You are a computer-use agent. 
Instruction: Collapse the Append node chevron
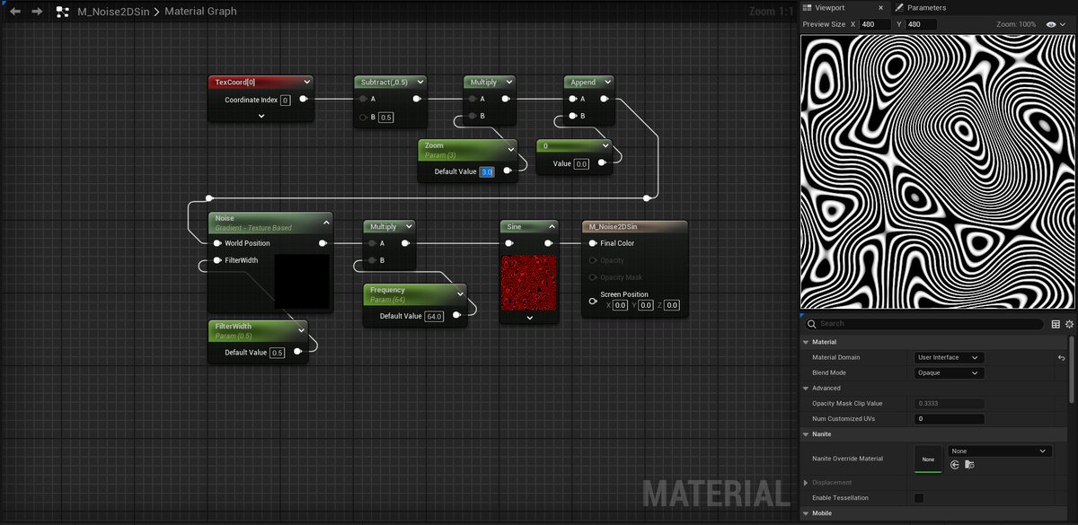608,82
